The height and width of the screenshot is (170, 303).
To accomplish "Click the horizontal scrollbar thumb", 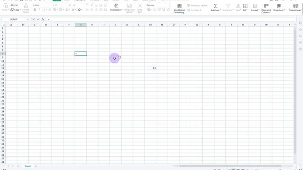I will click(x=231, y=166).
